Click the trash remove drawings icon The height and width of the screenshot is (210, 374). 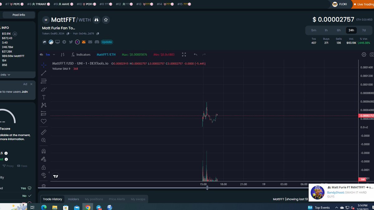44,186
